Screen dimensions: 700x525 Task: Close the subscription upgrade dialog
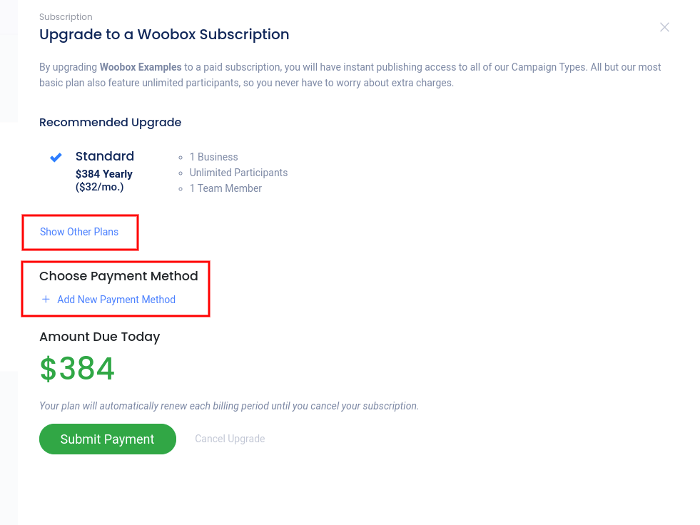click(664, 27)
